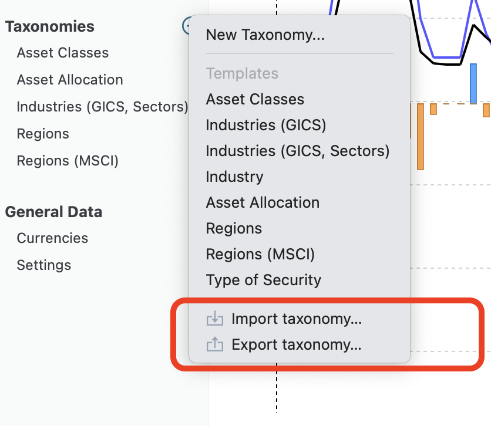Click the export icon beside Export taxonomy
491x426 pixels.
click(x=215, y=345)
